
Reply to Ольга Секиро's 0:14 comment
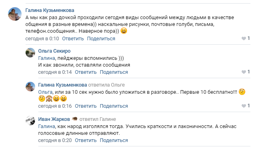85,72
